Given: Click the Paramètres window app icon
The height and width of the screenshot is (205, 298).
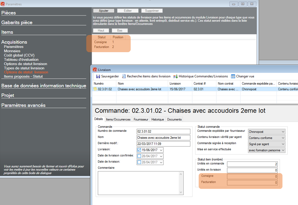Looking at the screenshot, I should (x=3, y=4).
